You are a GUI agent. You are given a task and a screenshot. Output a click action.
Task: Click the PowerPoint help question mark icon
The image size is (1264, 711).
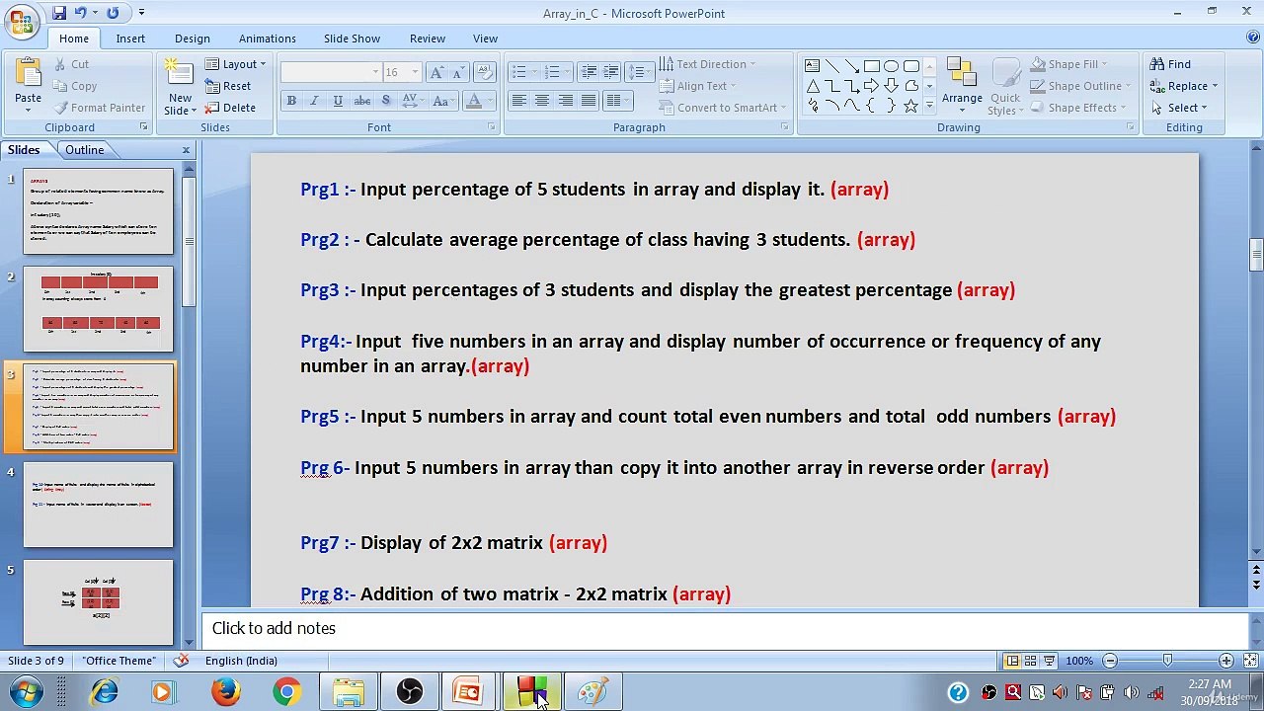coord(1252,38)
